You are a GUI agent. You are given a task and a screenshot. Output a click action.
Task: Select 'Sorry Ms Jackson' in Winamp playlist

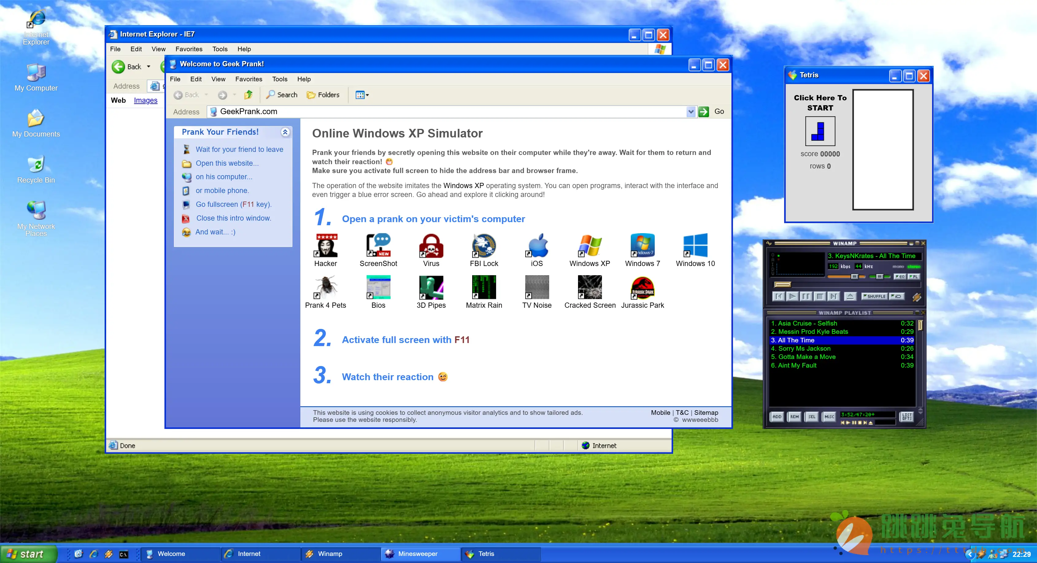click(842, 349)
